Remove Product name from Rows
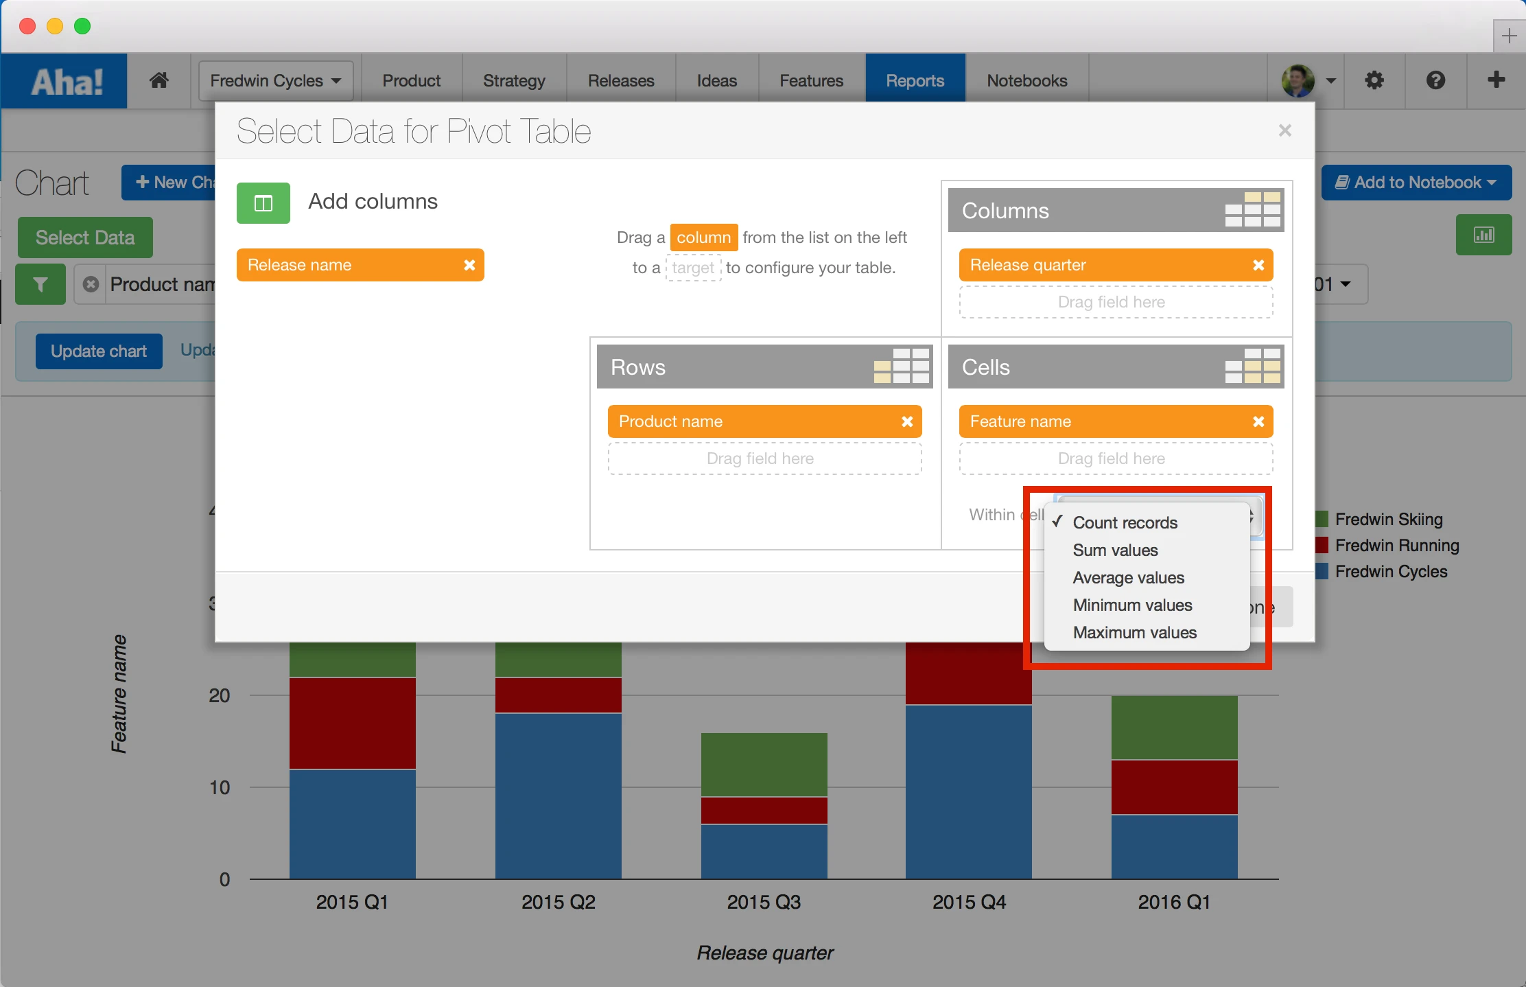The width and height of the screenshot is (1526, 987). pos(907,421)
